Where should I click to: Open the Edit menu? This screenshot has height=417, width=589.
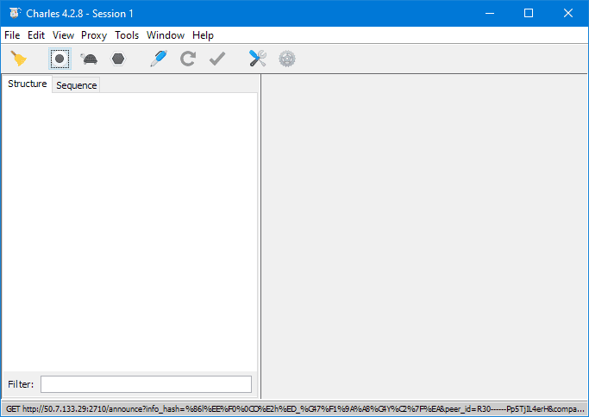click(x=36, y=35)
